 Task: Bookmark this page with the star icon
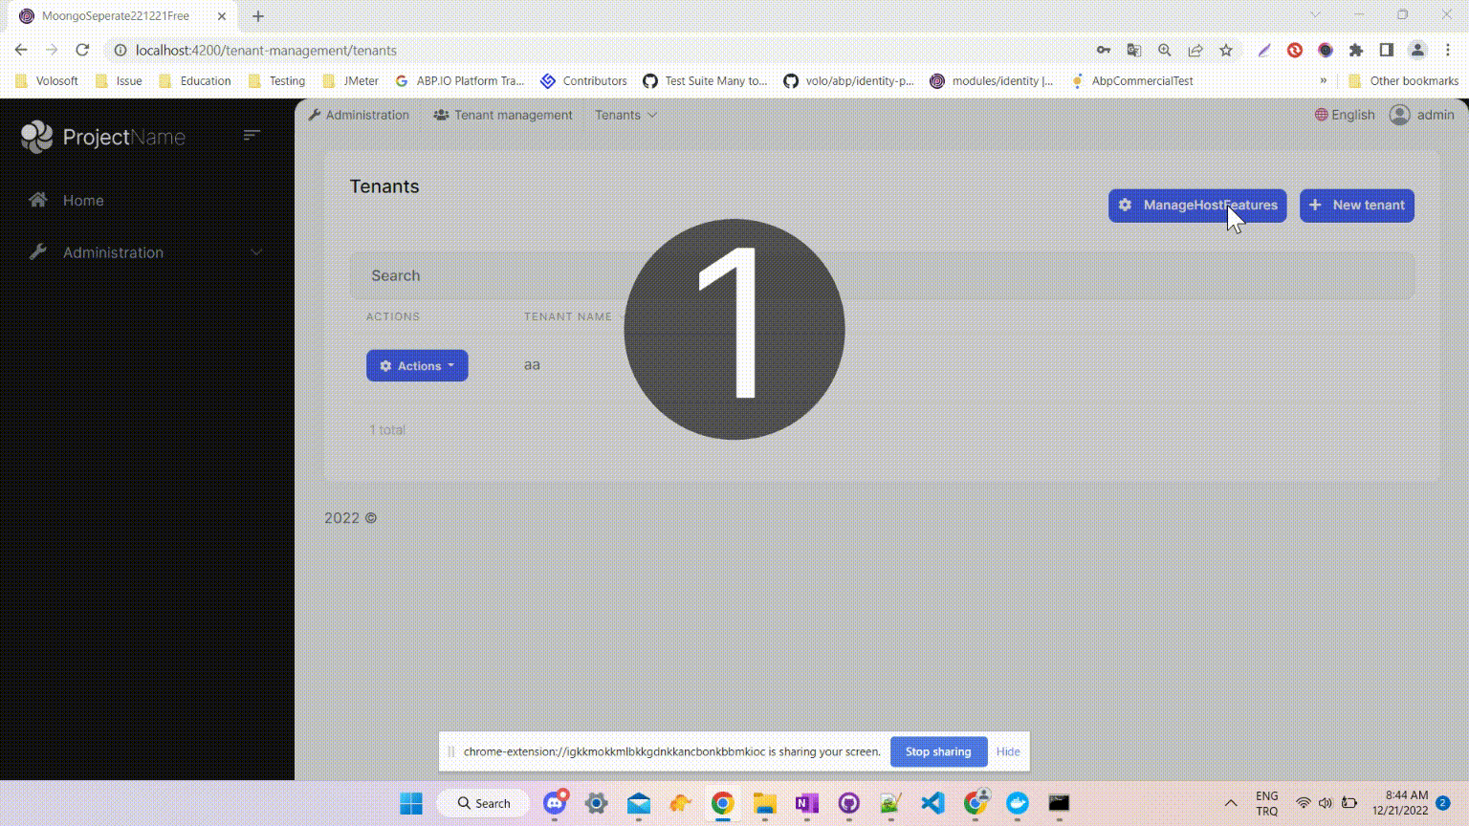[1226, 50]
